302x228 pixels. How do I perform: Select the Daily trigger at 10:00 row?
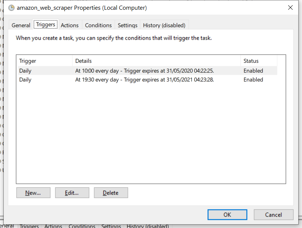148,71
